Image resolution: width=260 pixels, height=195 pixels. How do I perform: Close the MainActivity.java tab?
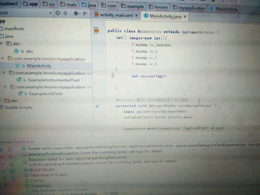185,16
